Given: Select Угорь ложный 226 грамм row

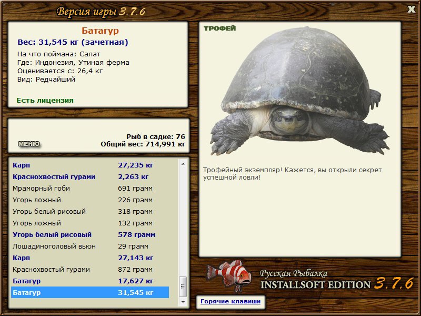Looking at the screenshot, I should pos(90,200).
